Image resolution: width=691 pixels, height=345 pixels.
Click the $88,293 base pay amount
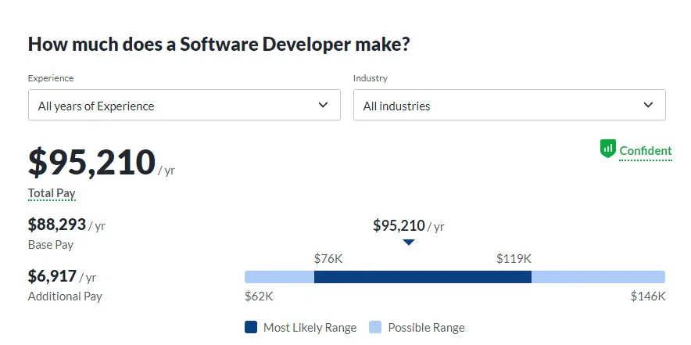57,225
